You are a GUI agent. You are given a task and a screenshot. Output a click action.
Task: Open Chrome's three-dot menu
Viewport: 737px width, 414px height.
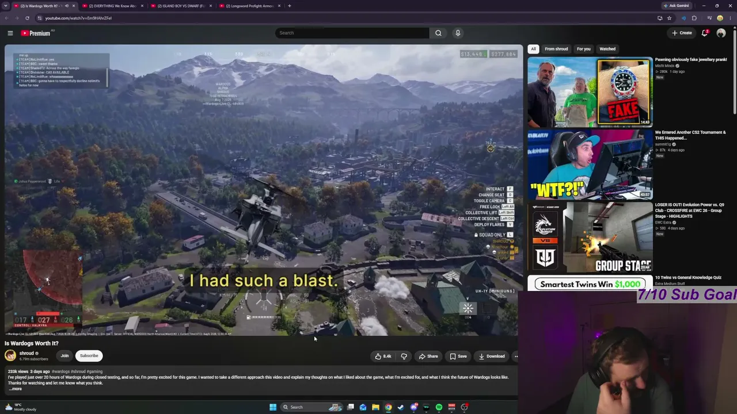730,18
